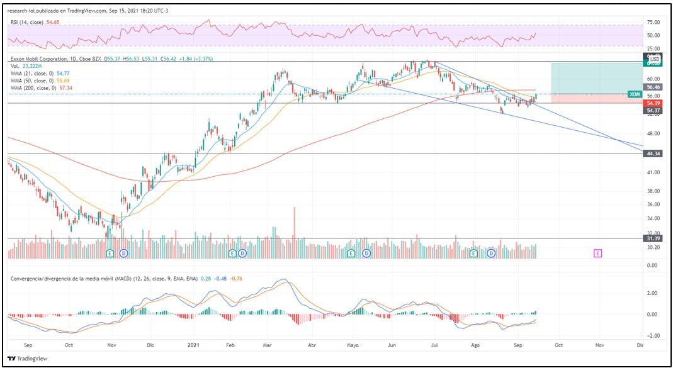
Task: Click the 2021 label on time axis
Action: 193,345
